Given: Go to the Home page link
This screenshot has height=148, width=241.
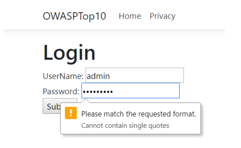Looking at the screenshot, I should (130, 16).
